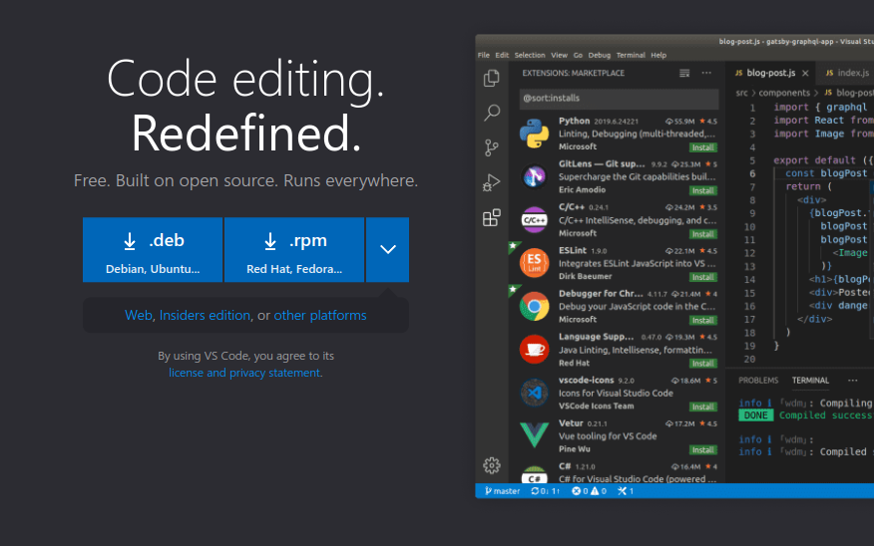This screenshot has width=874, height=546.
Task: Click the Eric Amodio publisher name
Action: point(582,189)
